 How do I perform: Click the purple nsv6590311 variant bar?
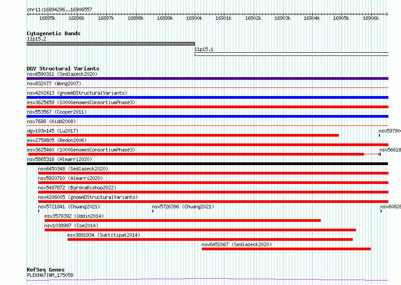point(208,78)
